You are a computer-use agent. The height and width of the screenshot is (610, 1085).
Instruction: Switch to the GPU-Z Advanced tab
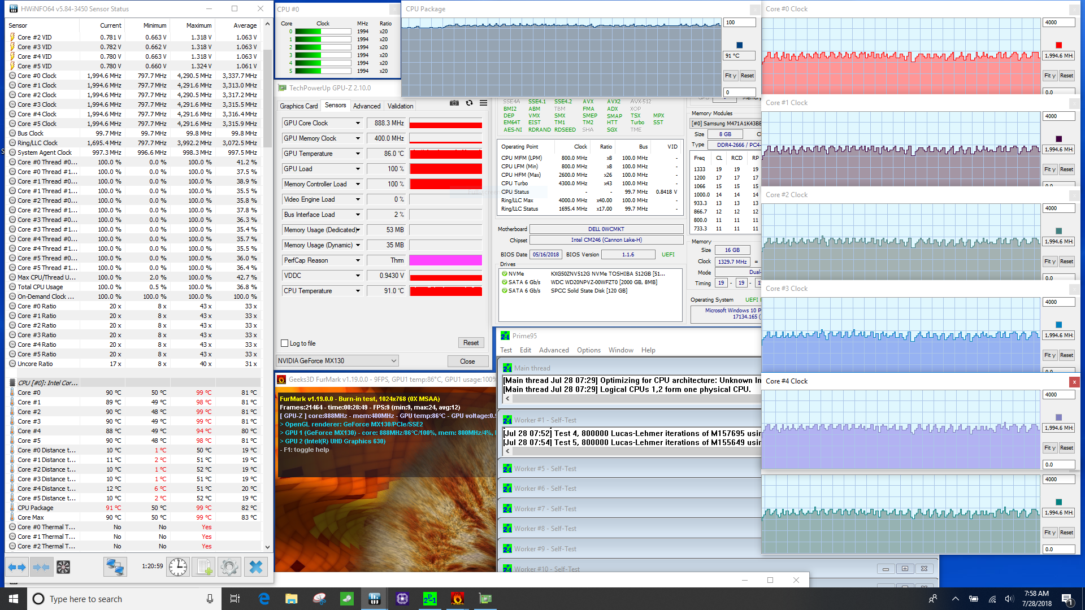(x=367, y=106)
